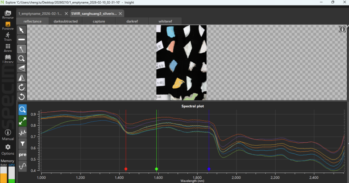
Task: Toggle the spectral plot zoom tool
Action: click(x=23, y=110)
